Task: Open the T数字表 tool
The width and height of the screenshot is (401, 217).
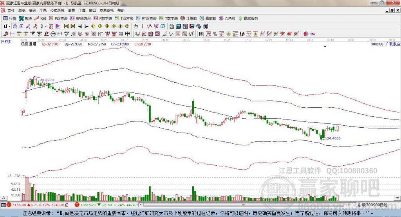Action: (168, 18)
